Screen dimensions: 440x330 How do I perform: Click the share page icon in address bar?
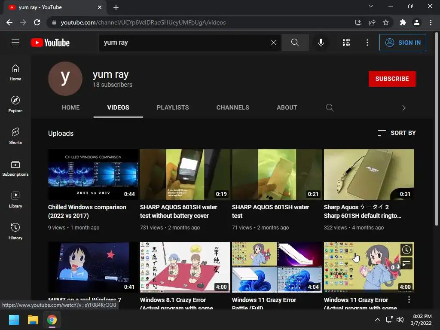[372, 22]
